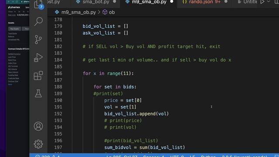
Task: Click line number 186 in gutter
Action: (x=58, y=73)
